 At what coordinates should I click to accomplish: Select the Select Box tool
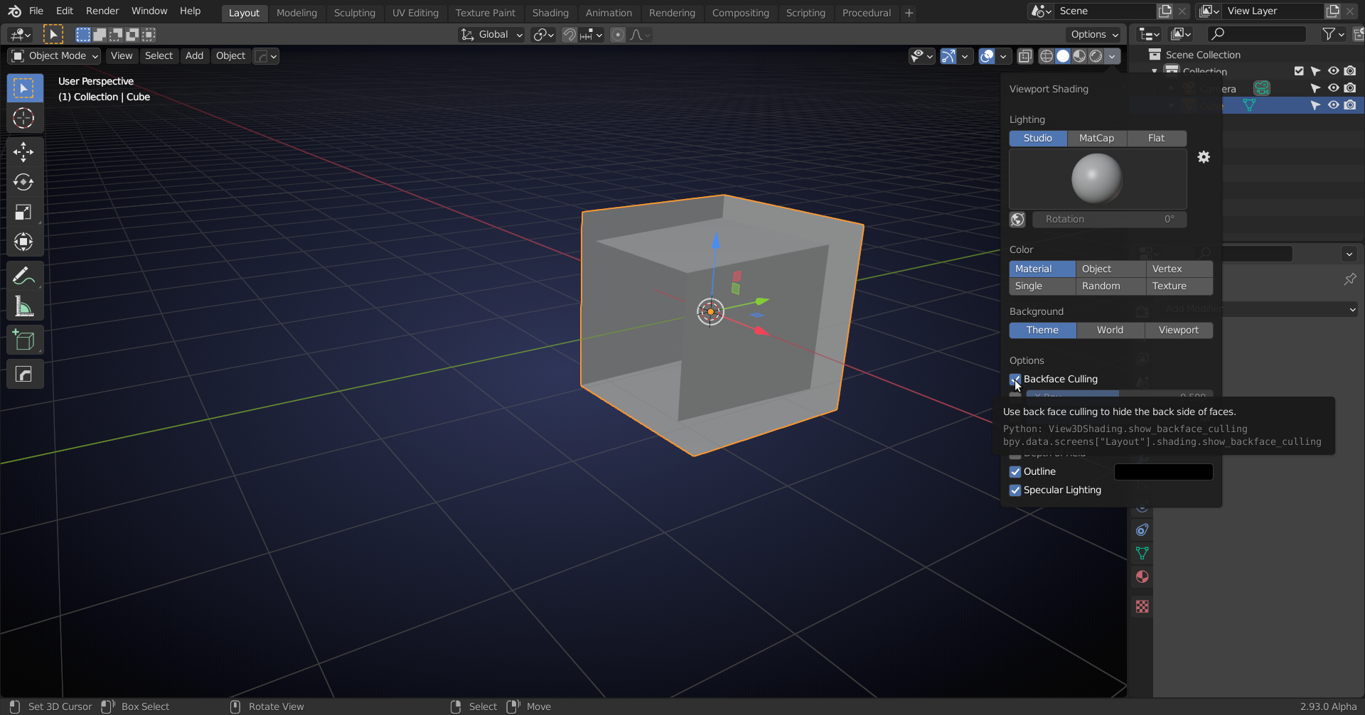pyautogui.click(x=24, y=88)
